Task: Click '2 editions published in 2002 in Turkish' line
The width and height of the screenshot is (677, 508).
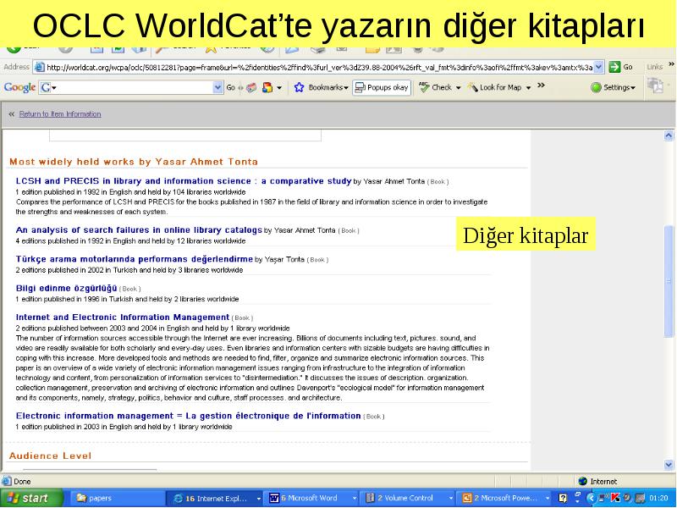Action: pos(129,270)
